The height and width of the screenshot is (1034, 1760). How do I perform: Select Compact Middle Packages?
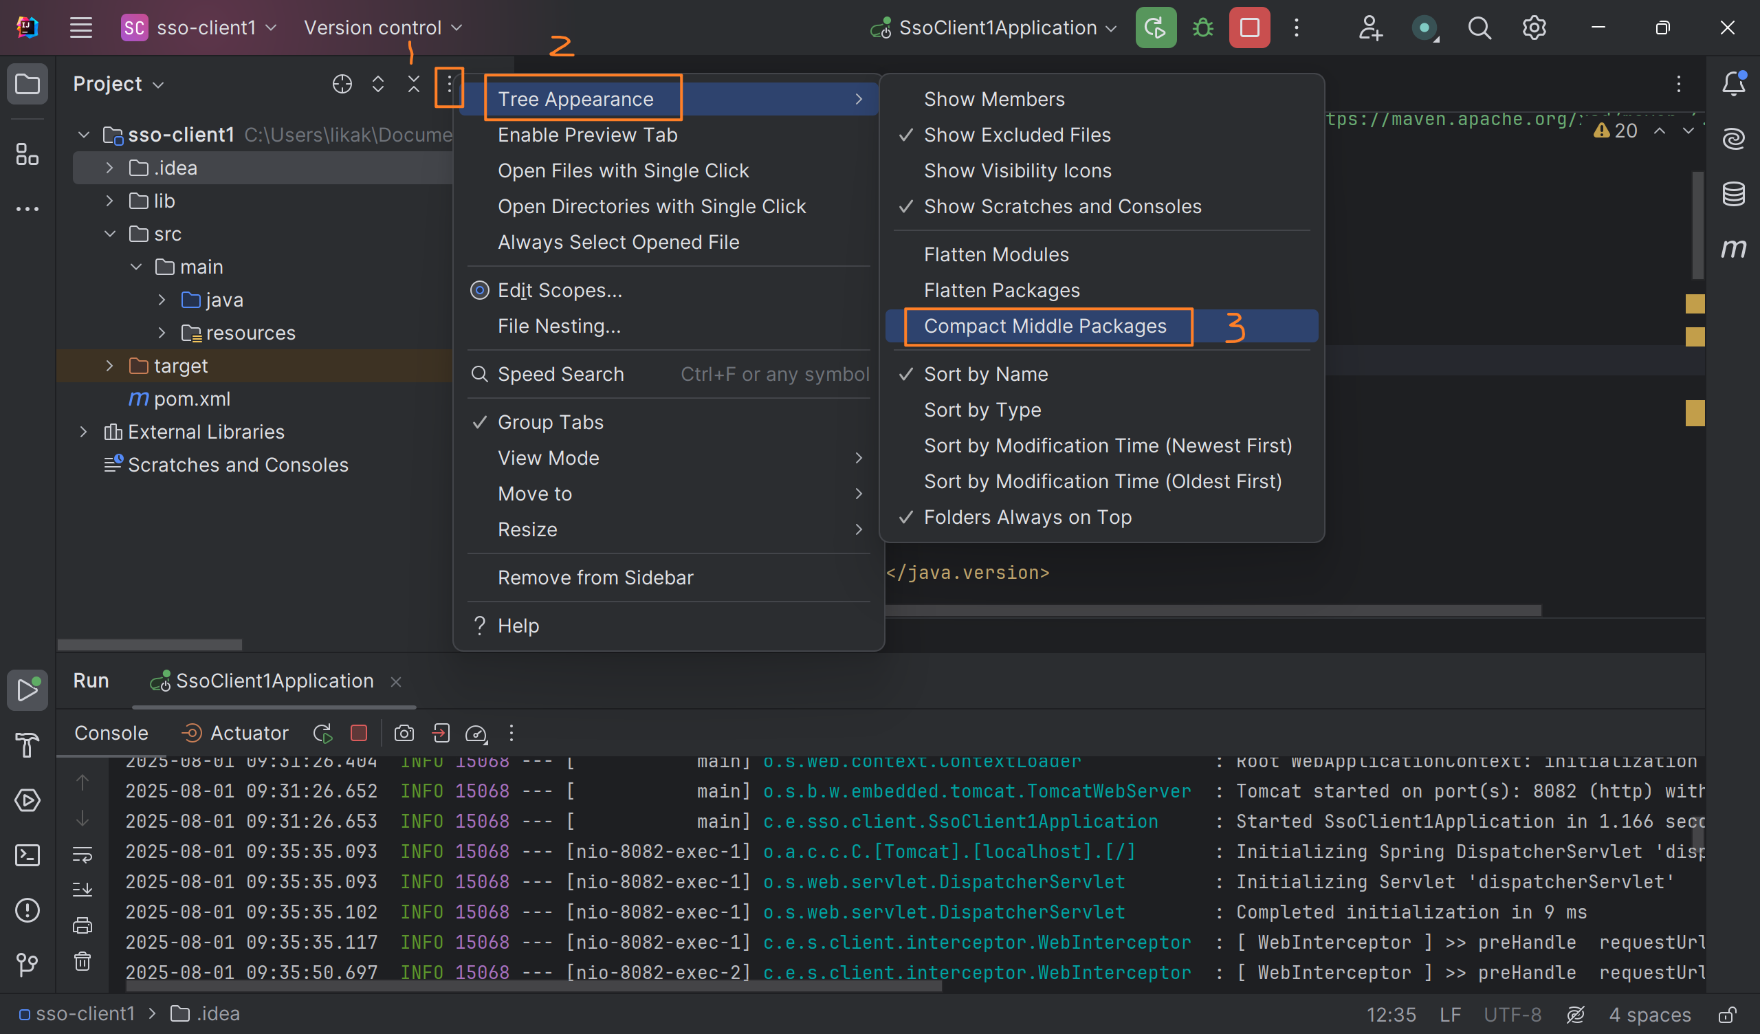[1046, 326]
